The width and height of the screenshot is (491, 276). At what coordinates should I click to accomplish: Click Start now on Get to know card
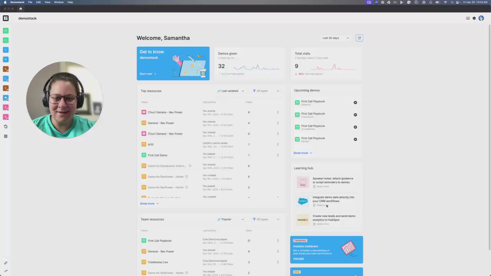[x=148, y=74]
